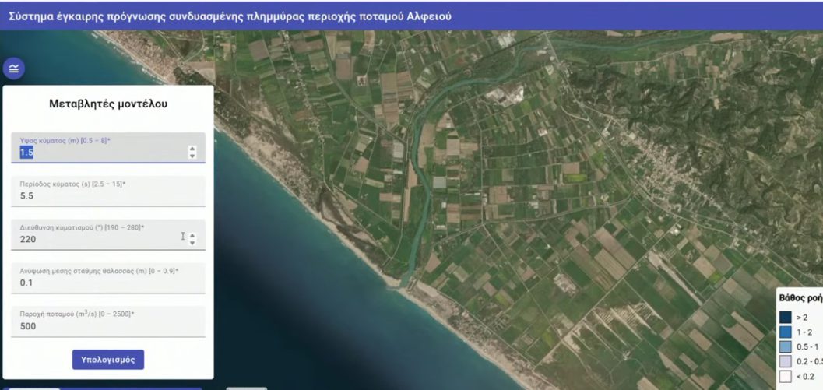Click the '0.5 - 1' legend swatch
The width and height of the screenshot is (823, 390).
[x=785, y=346]
